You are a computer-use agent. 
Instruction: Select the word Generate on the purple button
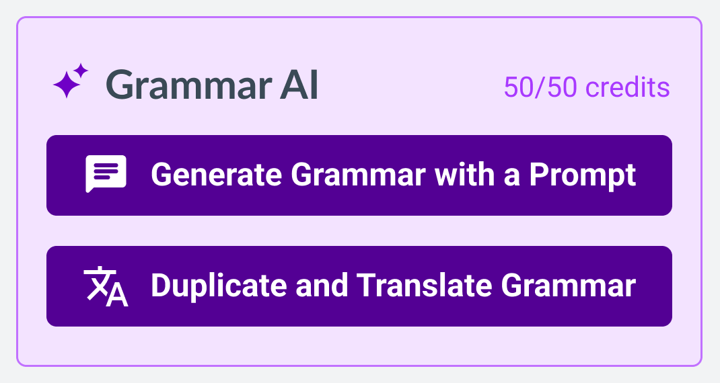pyautogui.click(x=216, y=175)
